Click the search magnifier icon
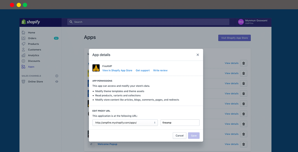Viewport: 298px width, 152px height. (71, 22)
